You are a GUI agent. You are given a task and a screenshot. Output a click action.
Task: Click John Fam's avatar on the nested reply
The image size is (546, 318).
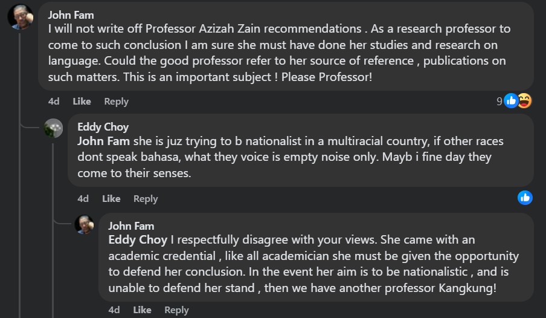point(85,224)
